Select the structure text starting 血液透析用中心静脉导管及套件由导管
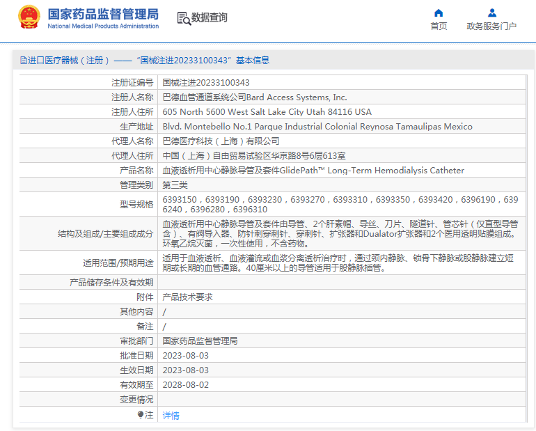 (340, 234)
